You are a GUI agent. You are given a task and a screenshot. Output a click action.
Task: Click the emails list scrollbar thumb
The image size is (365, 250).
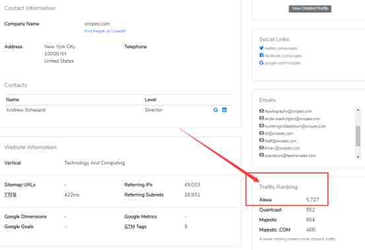(x=358, y=136)
